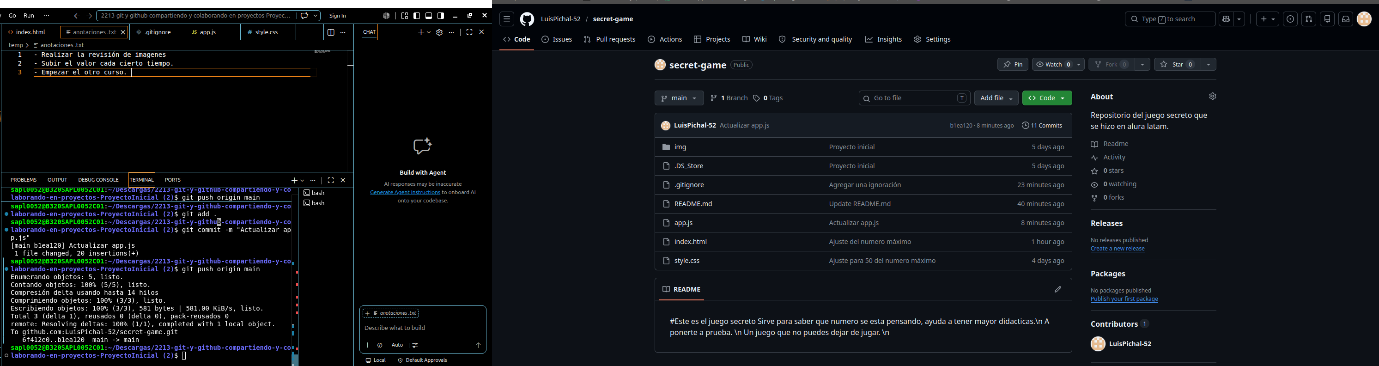The height and width of the screenshot is (366, 1379).
Task: Open GitHub Copilot chat icon in header
Action: [x=1225, y=19]
